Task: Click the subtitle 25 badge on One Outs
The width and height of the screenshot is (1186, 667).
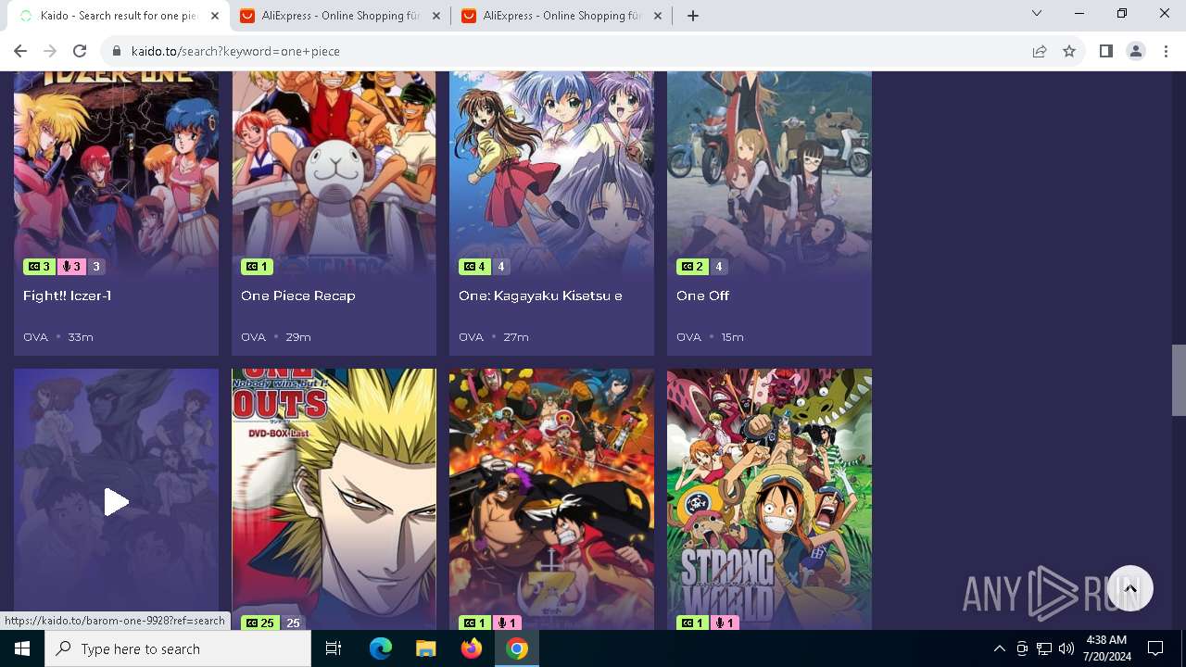Action: point(259,623)
